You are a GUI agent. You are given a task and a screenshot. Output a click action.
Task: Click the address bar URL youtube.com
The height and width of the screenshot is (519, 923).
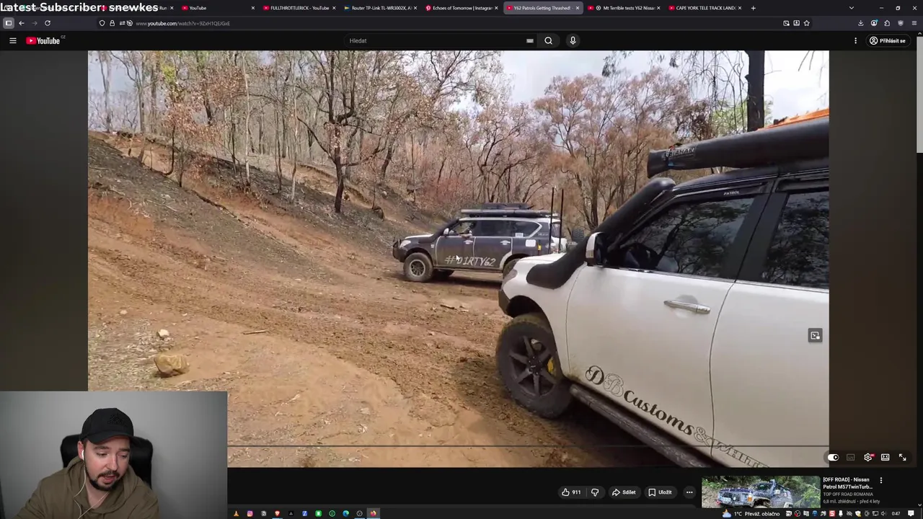tap(182, 23)
